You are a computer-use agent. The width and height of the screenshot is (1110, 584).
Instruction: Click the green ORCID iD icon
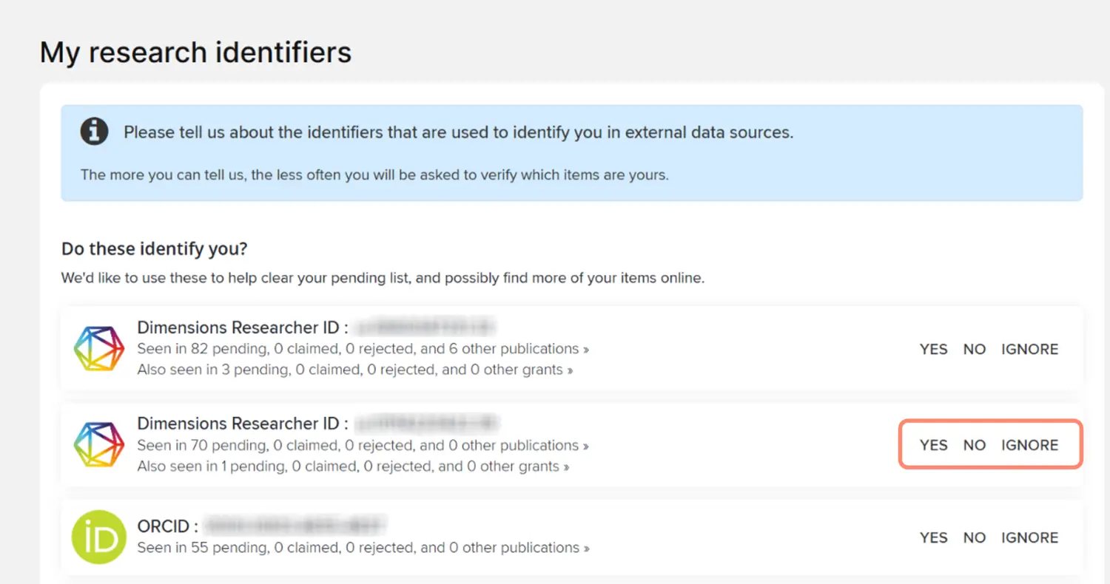click(x=98, y=537)
